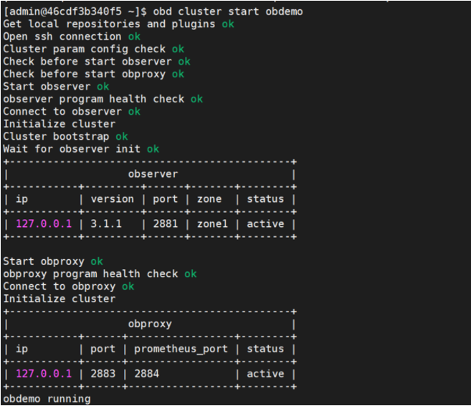Click the 'Open ssh connection' line
The width and height of the screenshot is (471, 406).
tap(62, 37)
